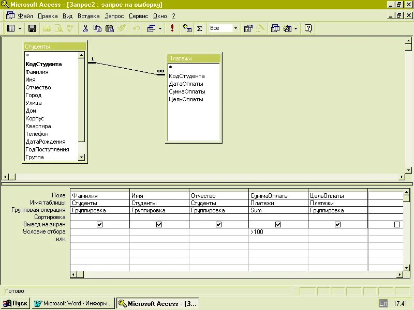Click the Undo arrow icon
The height and width of the screenshot is (310, 414).
[136, 28]
